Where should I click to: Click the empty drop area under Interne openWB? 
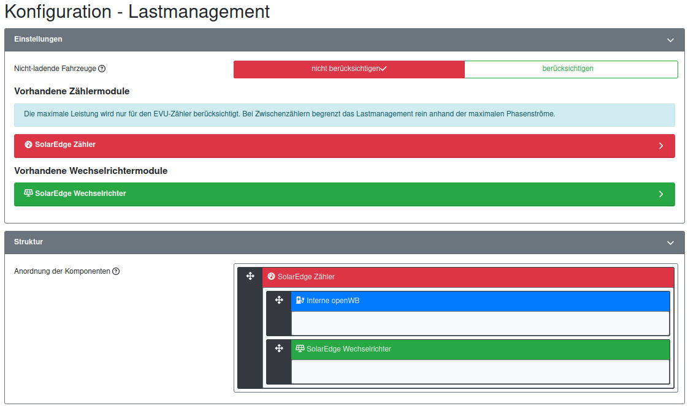pyautogui.click(x=481, y=323)
